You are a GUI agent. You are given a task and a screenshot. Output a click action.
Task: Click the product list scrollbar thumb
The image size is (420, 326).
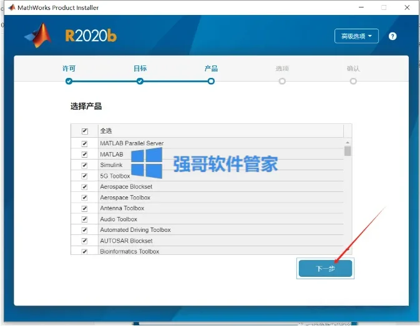tap(348, 151)
